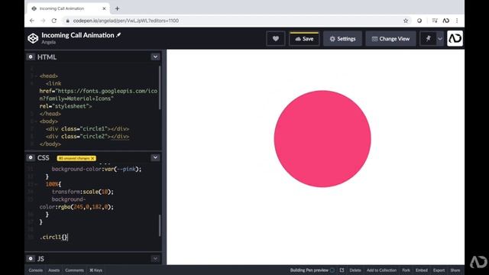Pin this pen with the pin icon
489x275 pixels.
(x=428, y=39)
